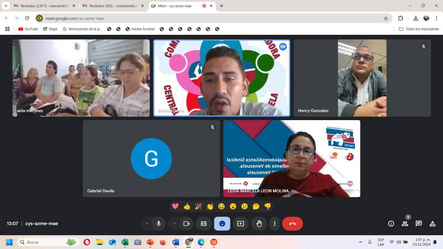The height and width of the screenshot is (249, 443).
Task: Open feminización de la p... bookmark
Action: tap(82, 29)
